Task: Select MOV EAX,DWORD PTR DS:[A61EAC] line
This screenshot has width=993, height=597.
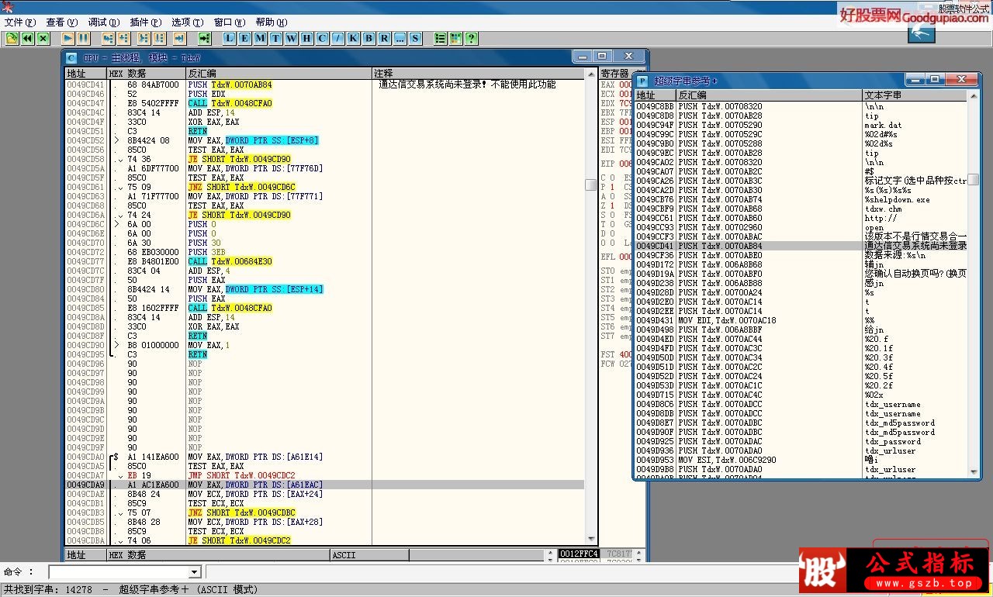Action: click(x=325, y=485)
